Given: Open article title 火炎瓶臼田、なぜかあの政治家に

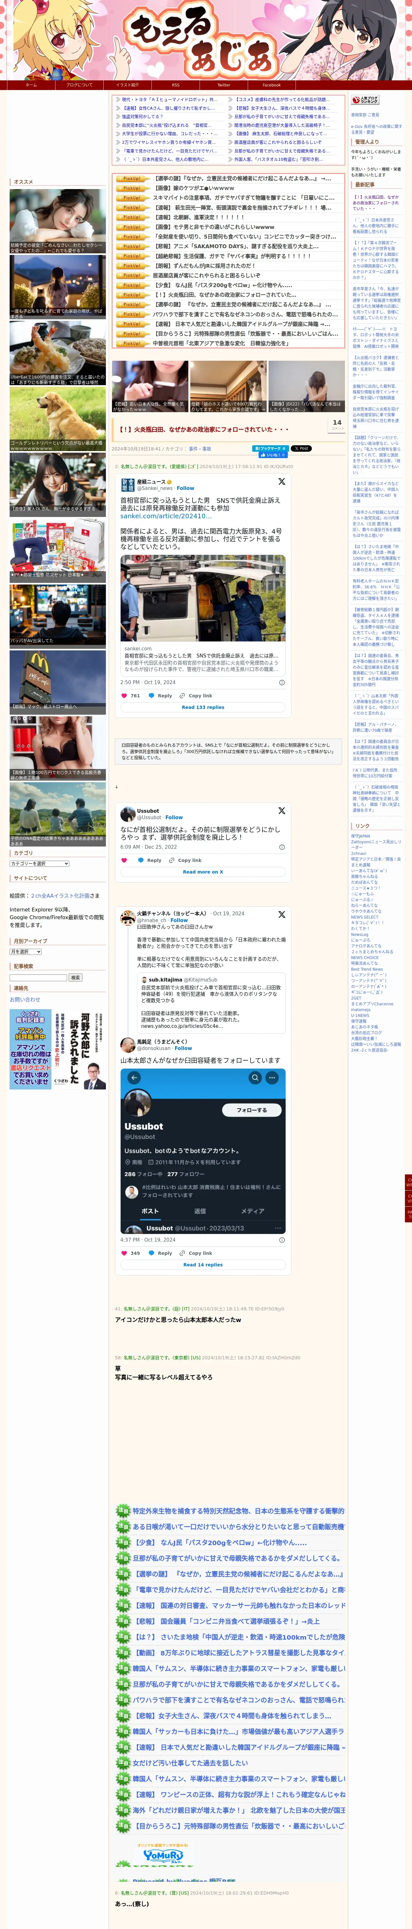Looking at the screenshot, I should pos(203,430).
